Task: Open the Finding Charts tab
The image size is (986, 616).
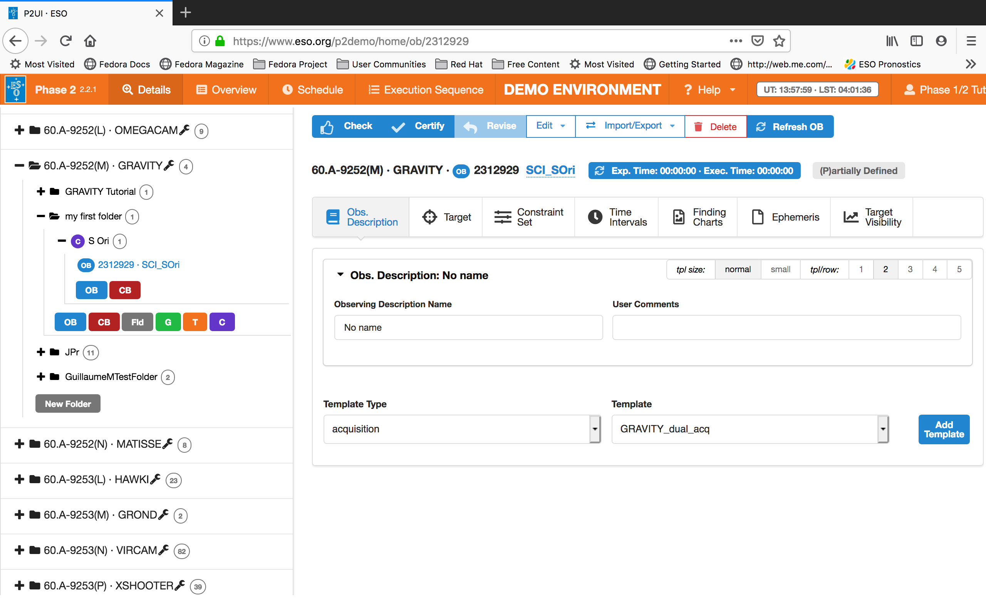Action: [x=698, y=217]
